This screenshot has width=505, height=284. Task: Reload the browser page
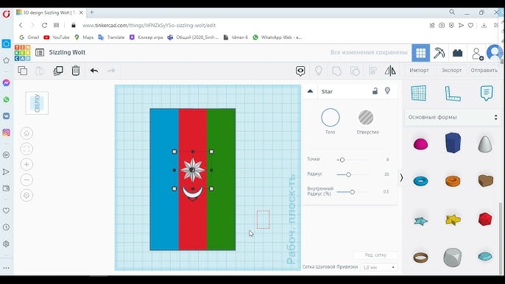point(44,25)
